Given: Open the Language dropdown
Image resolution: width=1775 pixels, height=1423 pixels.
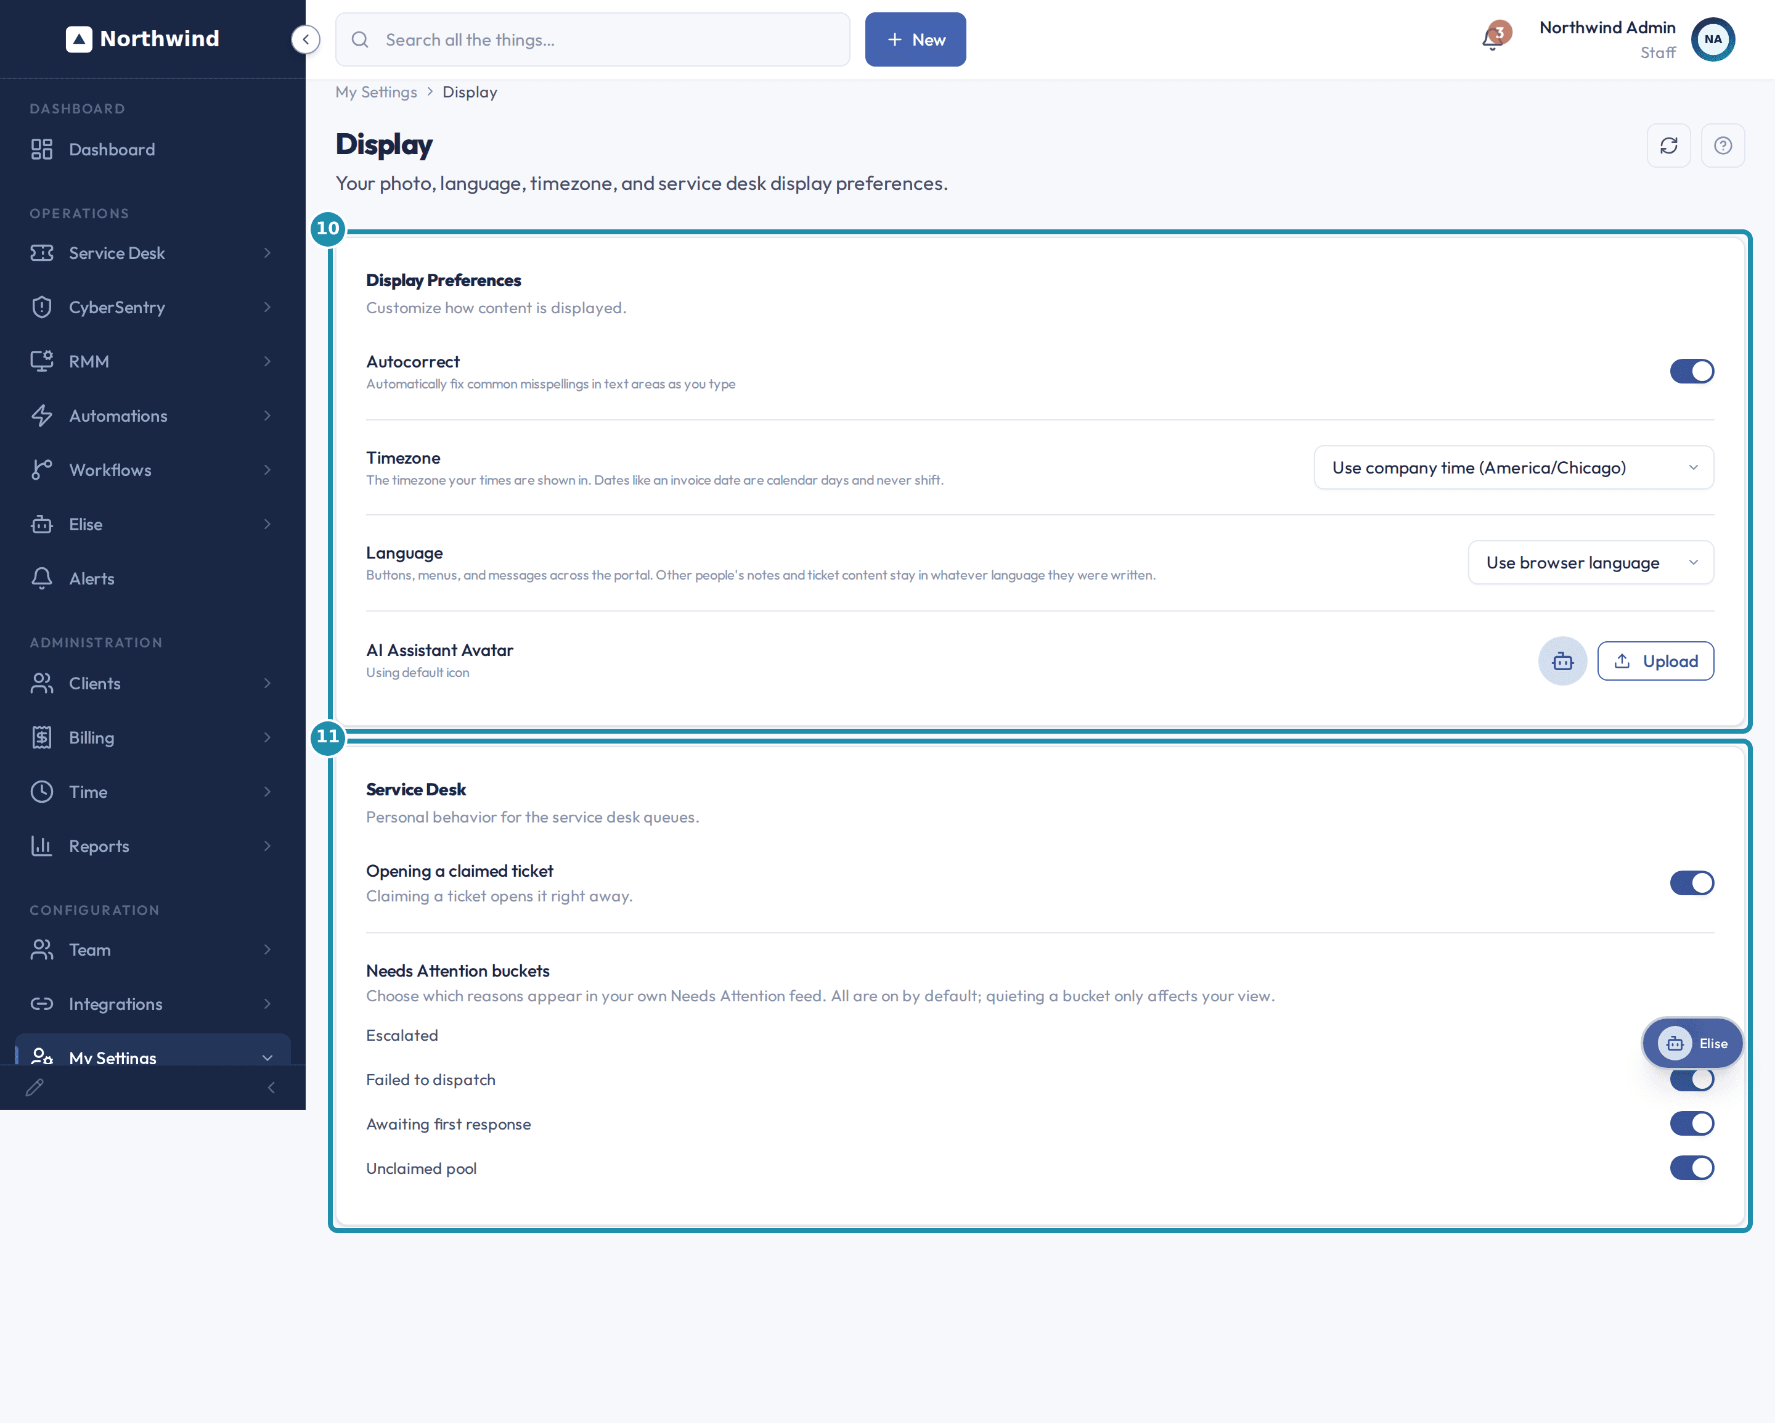Looking at the screenshot, I should tap(1591, 562).
